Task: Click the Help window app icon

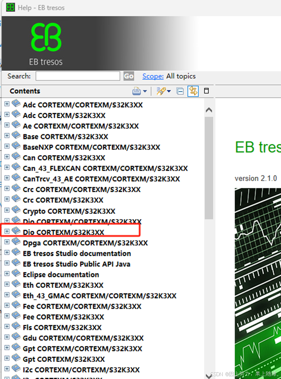Action: click(10, 7)
